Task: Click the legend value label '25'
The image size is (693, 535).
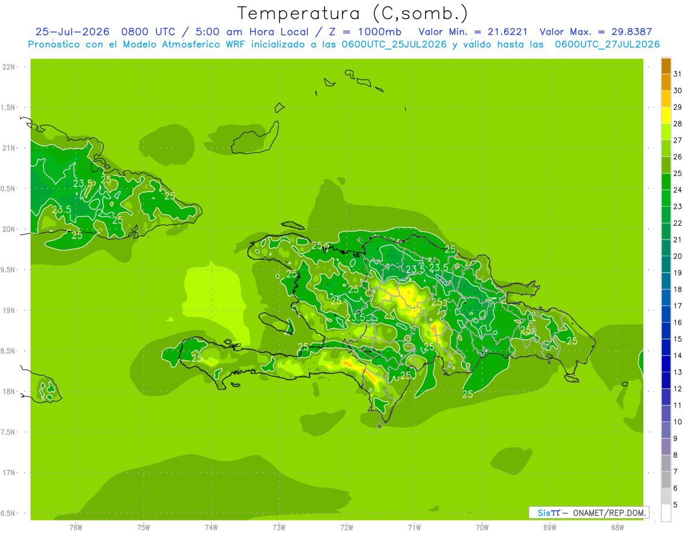Action: [677, 173]
